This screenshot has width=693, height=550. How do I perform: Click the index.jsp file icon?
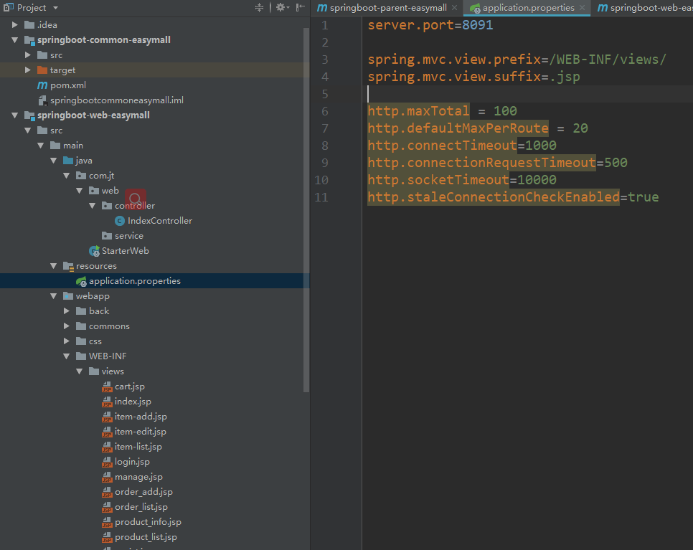point(107,402)
